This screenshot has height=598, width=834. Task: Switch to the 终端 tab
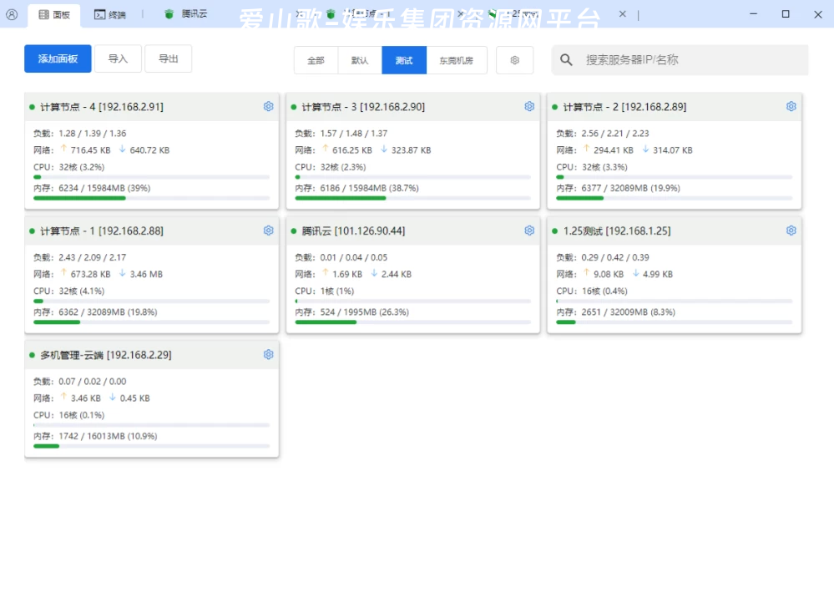pos(110,14)
